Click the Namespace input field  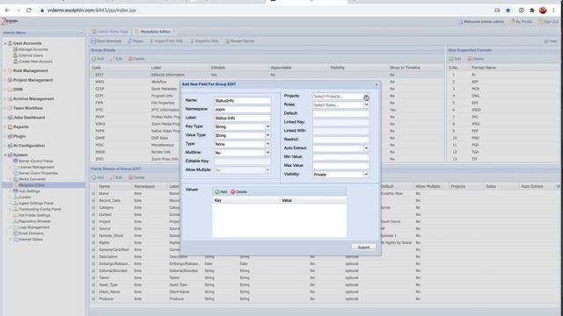click(243, 109)
